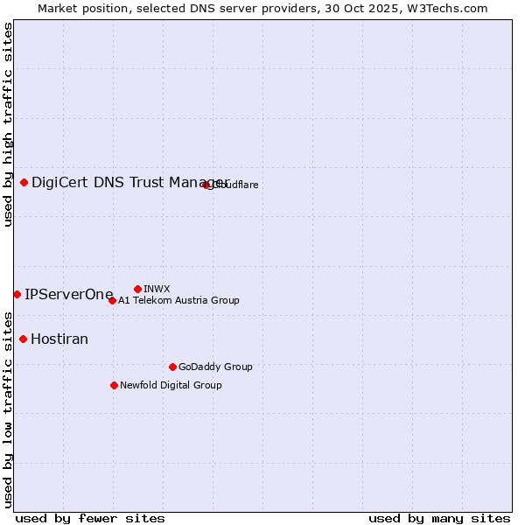Screen dimensions: 525x525
Task: Click the GoDaddy Group text label
Action: pos(215,367)
